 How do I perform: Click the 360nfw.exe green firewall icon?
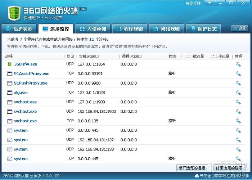tap(10, 64)
